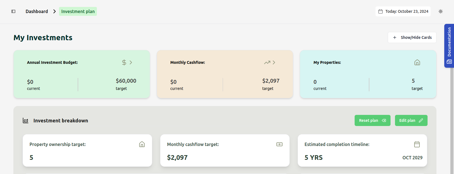Click the trending-up icon on Monthly Cashflow
Screen dimensions: 454x174
point(267,62)
